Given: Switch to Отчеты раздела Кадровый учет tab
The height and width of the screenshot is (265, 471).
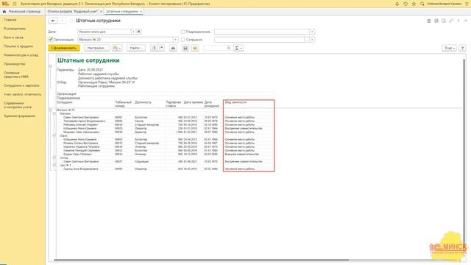Looking at the screenshot, I should coord(73,12).
